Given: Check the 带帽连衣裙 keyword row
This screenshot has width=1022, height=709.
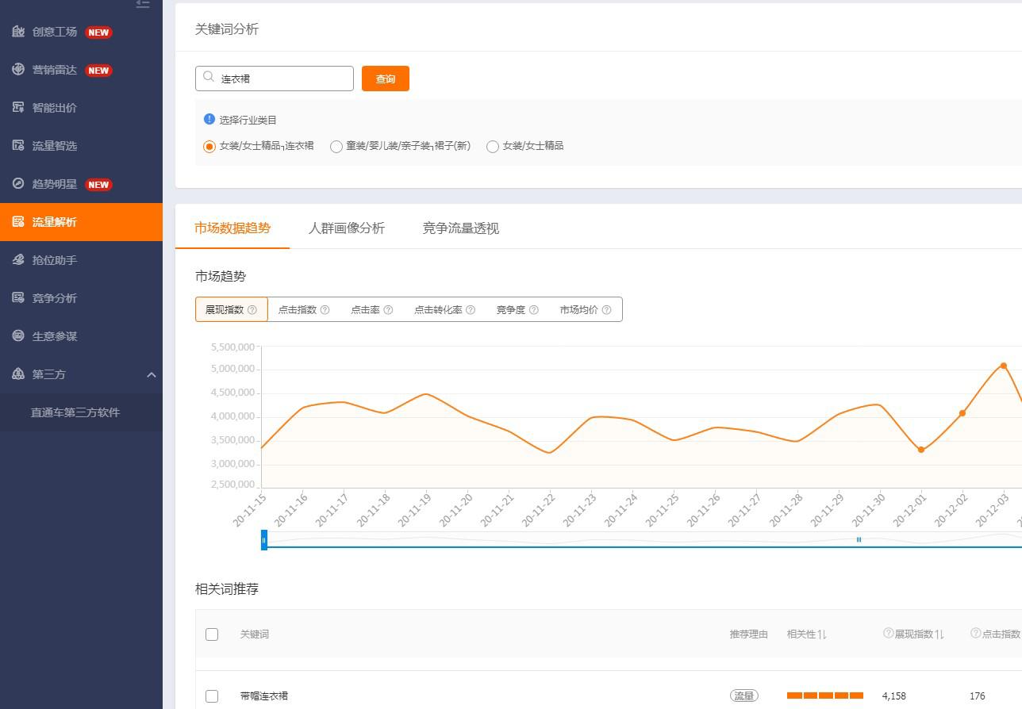Looking at the screenshot, I should pyautogui.click(x=212, y=696).
